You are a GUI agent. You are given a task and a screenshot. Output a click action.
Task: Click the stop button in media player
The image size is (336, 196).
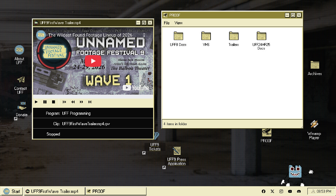[53, 102]
